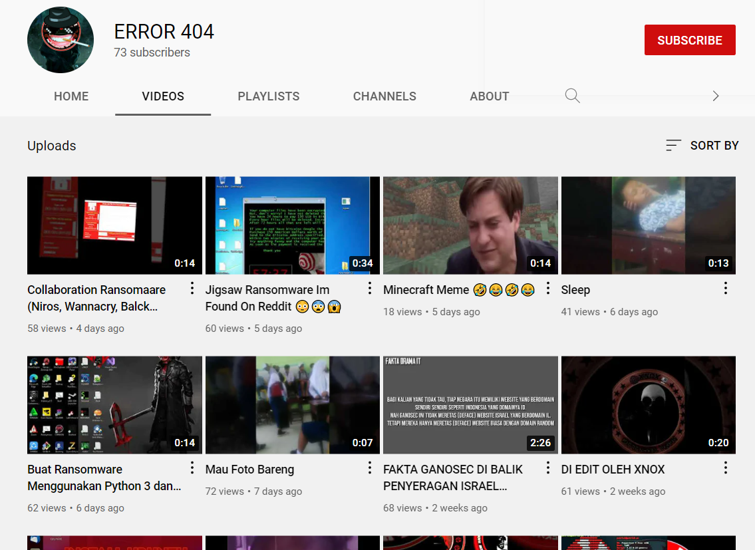Go to the Playlists tab
This screenshot has width=755, height=550.
[x=269, y=96]
